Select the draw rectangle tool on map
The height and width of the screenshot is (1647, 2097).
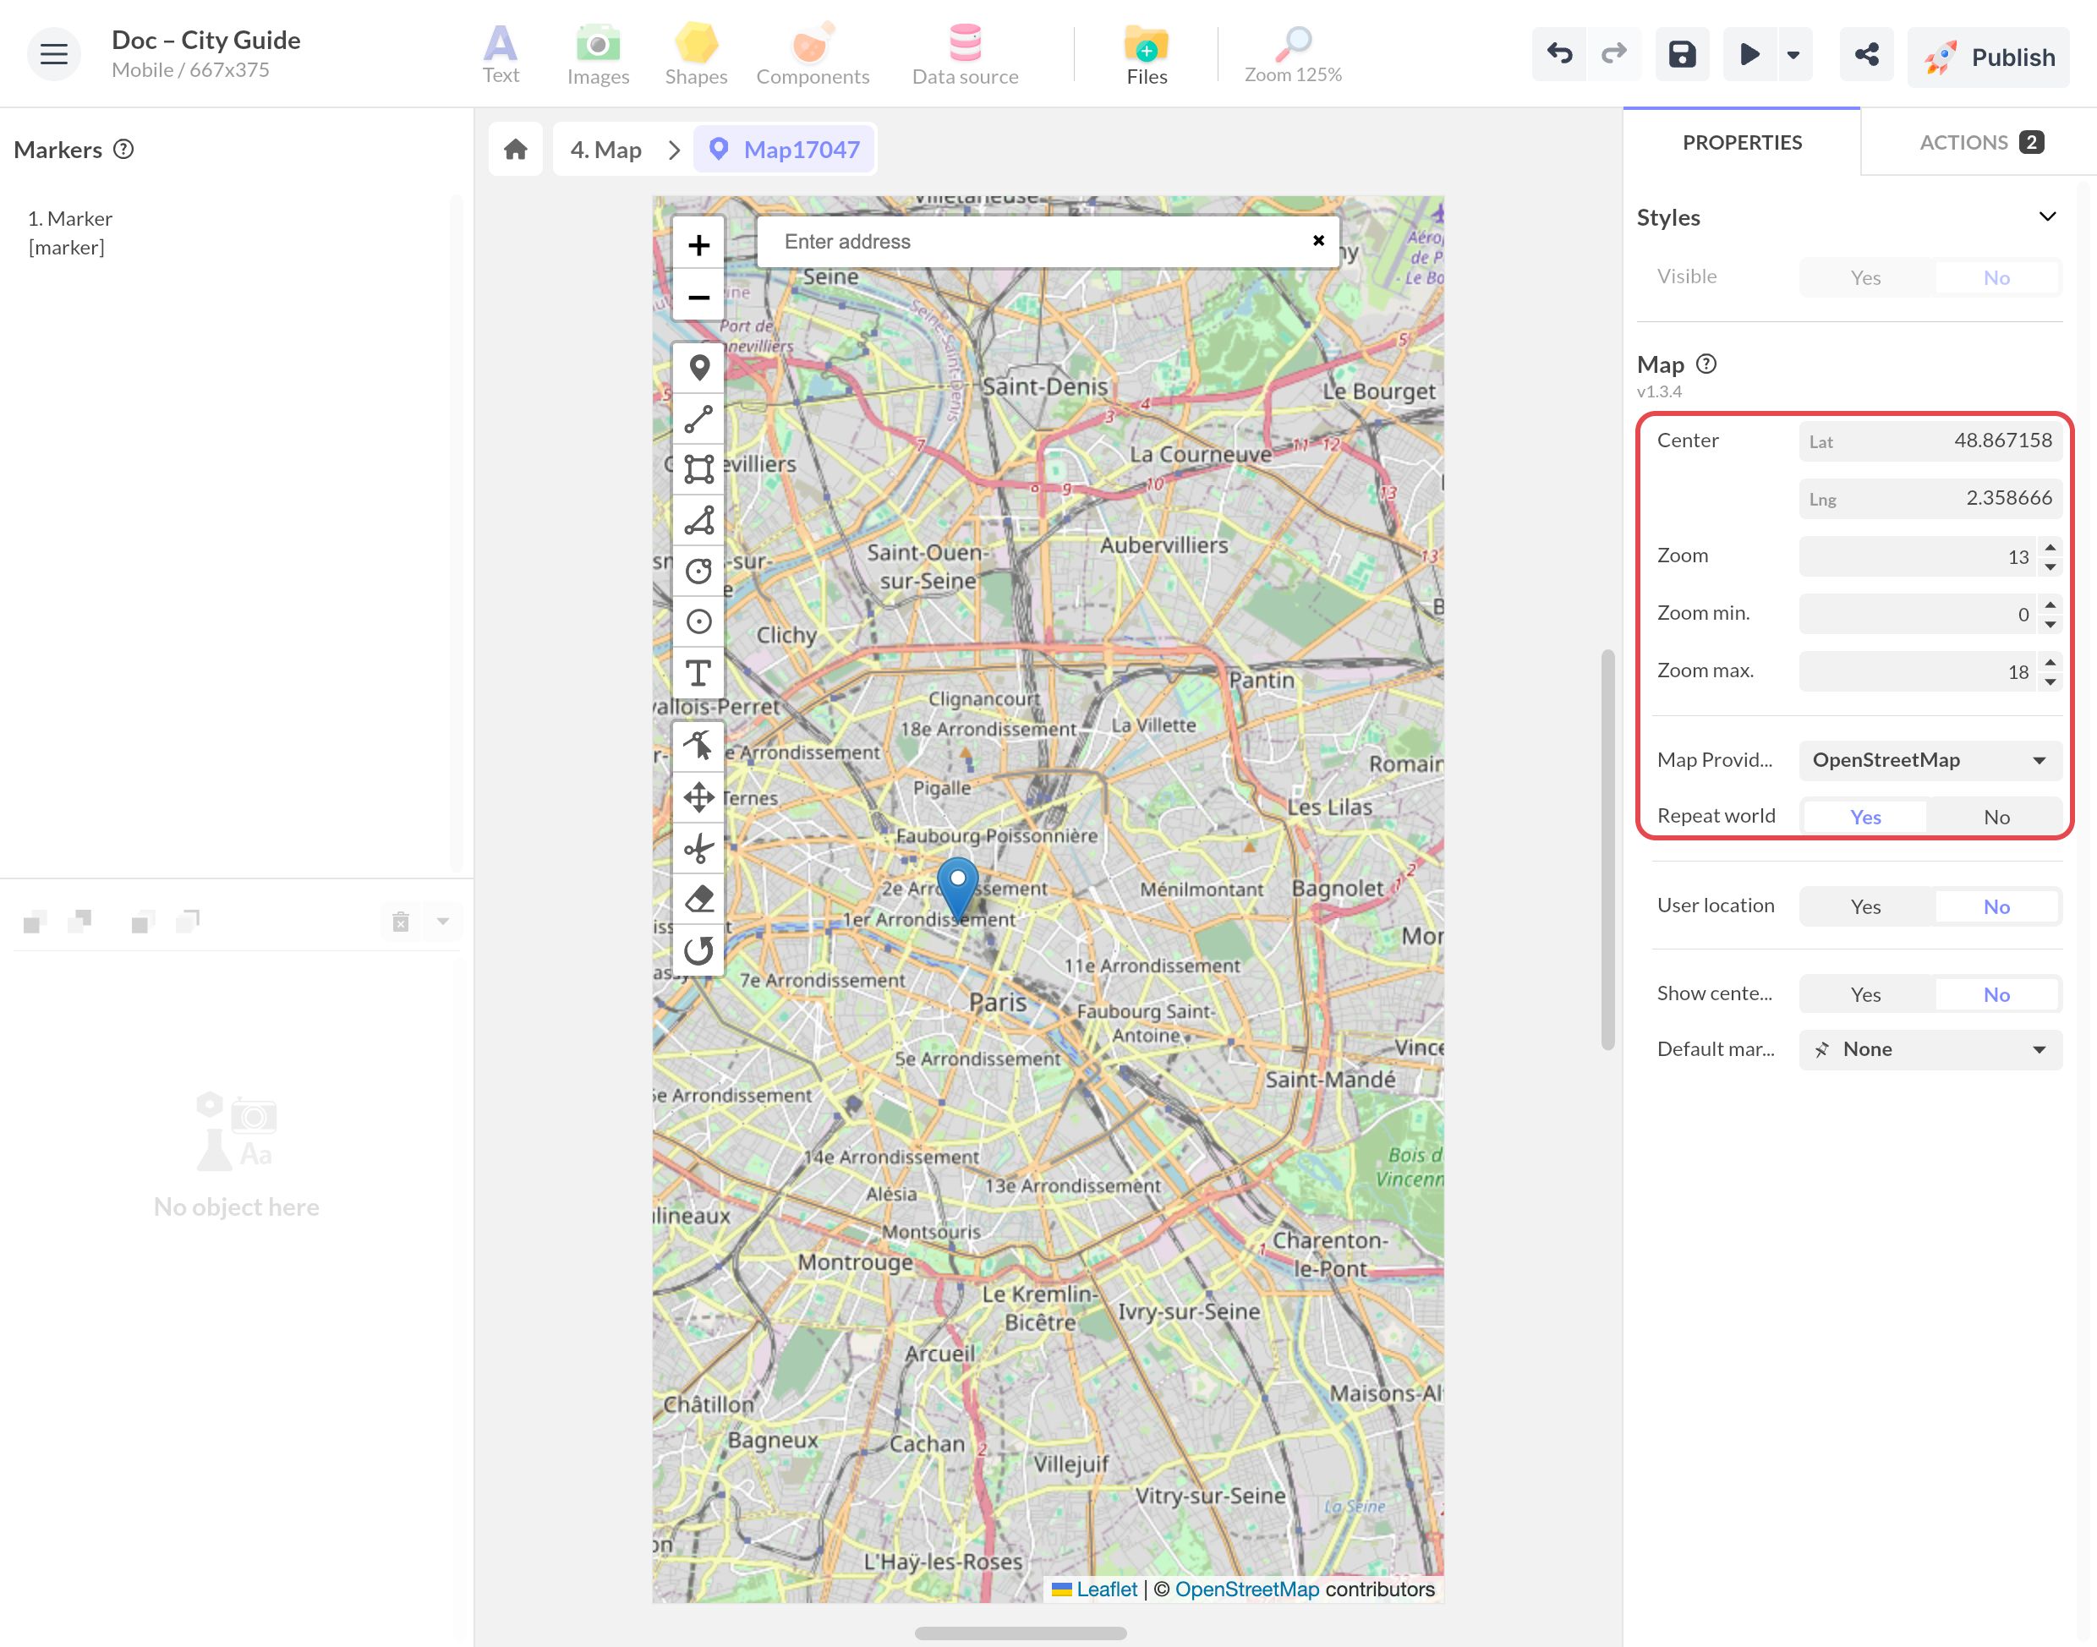coord(698,469)
